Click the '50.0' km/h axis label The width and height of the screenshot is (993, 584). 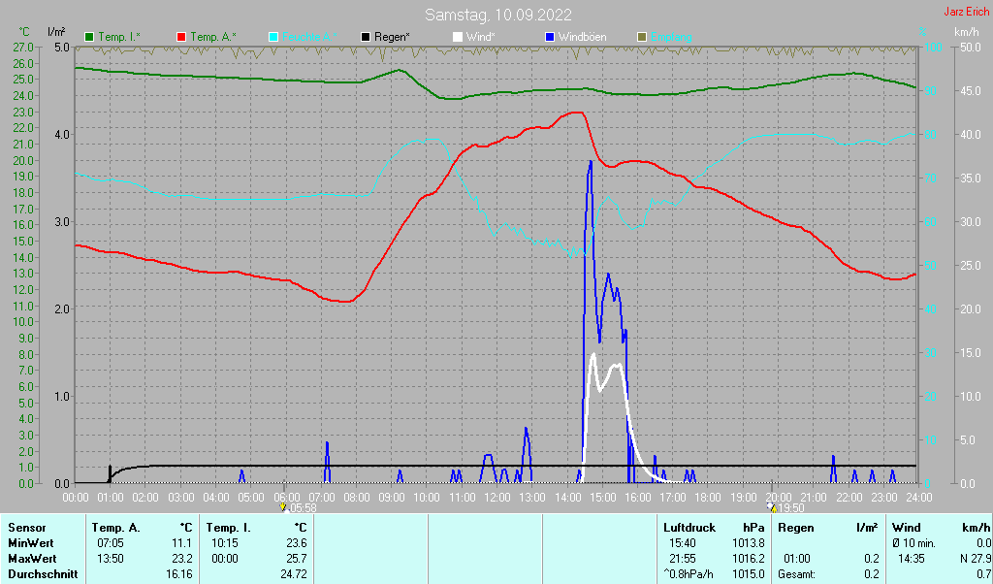tap(970, 47)
